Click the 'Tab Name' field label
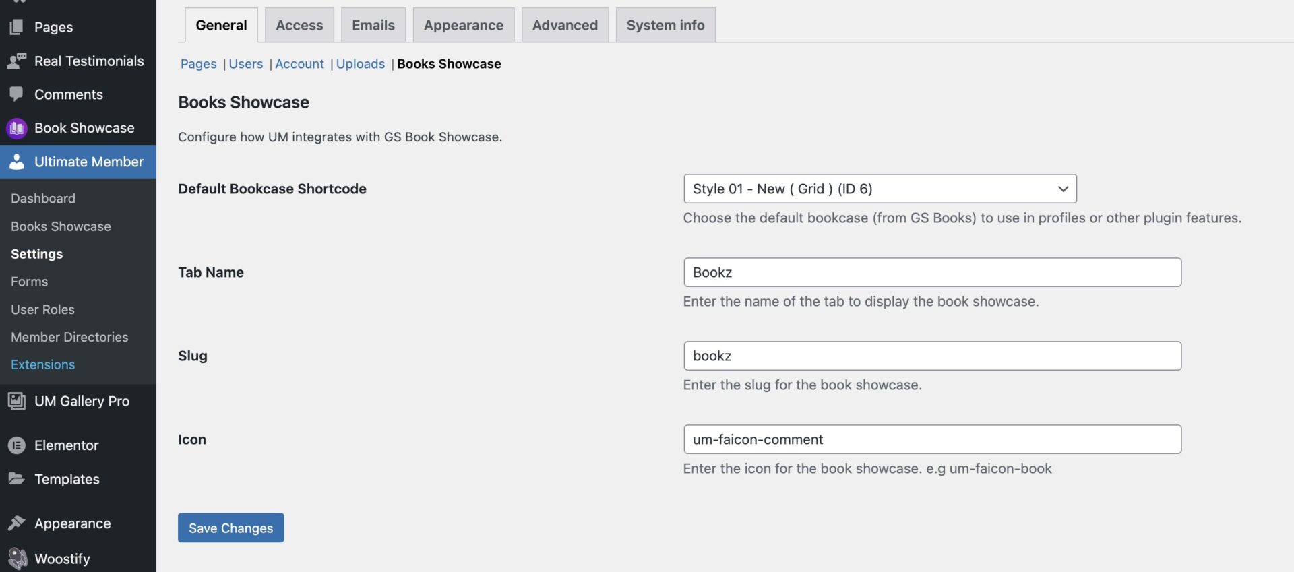 click(x=211, y=272)
